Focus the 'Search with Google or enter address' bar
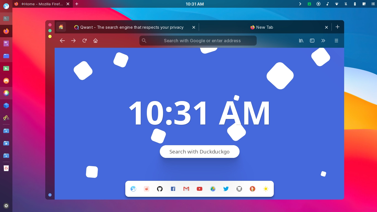The height and width of the screenshot is (212, 377). [x=198, y=41]
